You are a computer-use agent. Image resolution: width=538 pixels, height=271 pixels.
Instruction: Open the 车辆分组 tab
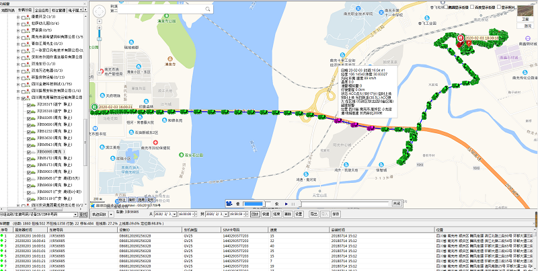(24, 11)
